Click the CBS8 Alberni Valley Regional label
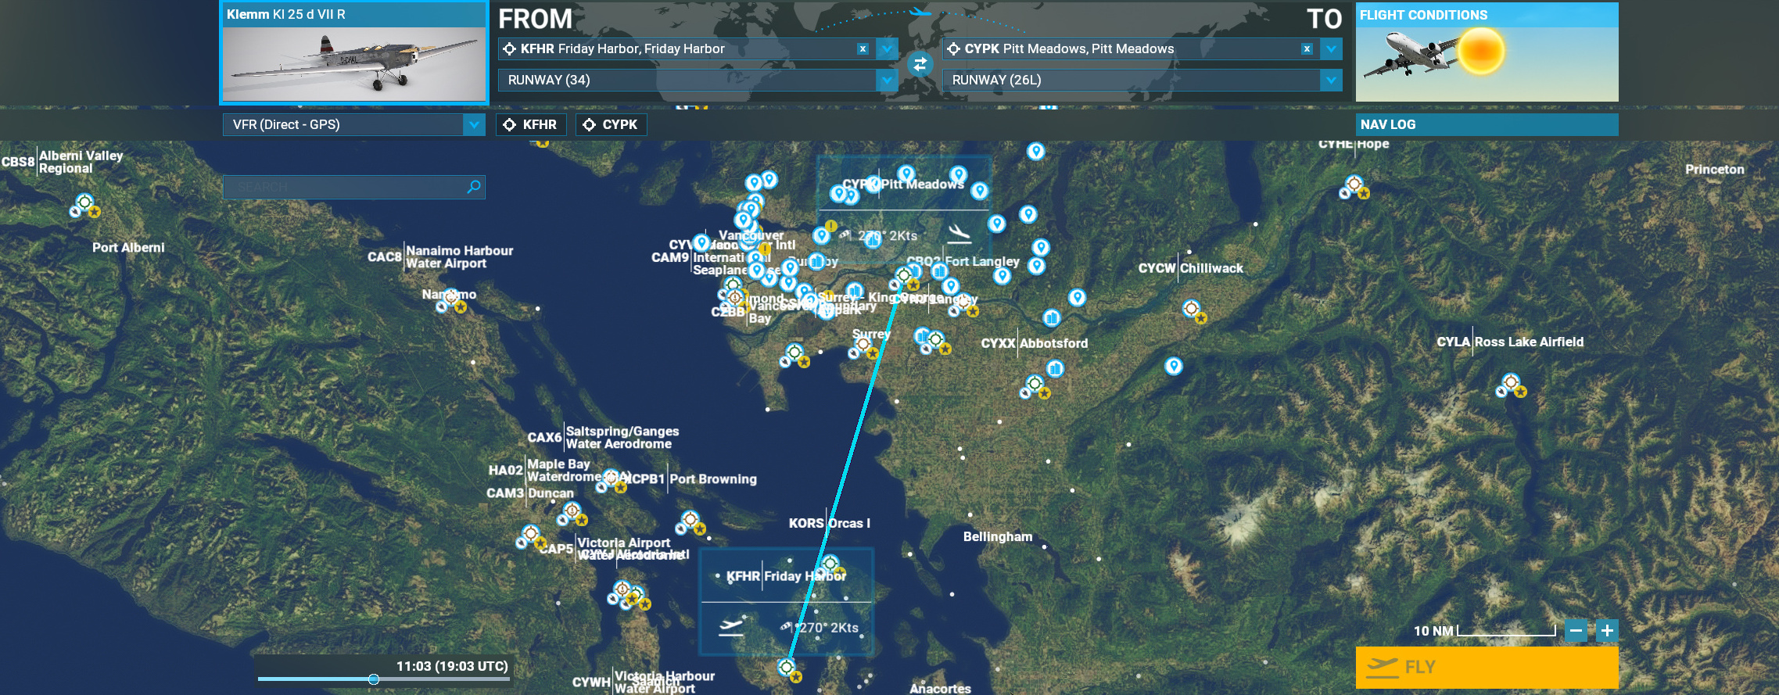Viewport: 1779px width, 695px height. 63,162
